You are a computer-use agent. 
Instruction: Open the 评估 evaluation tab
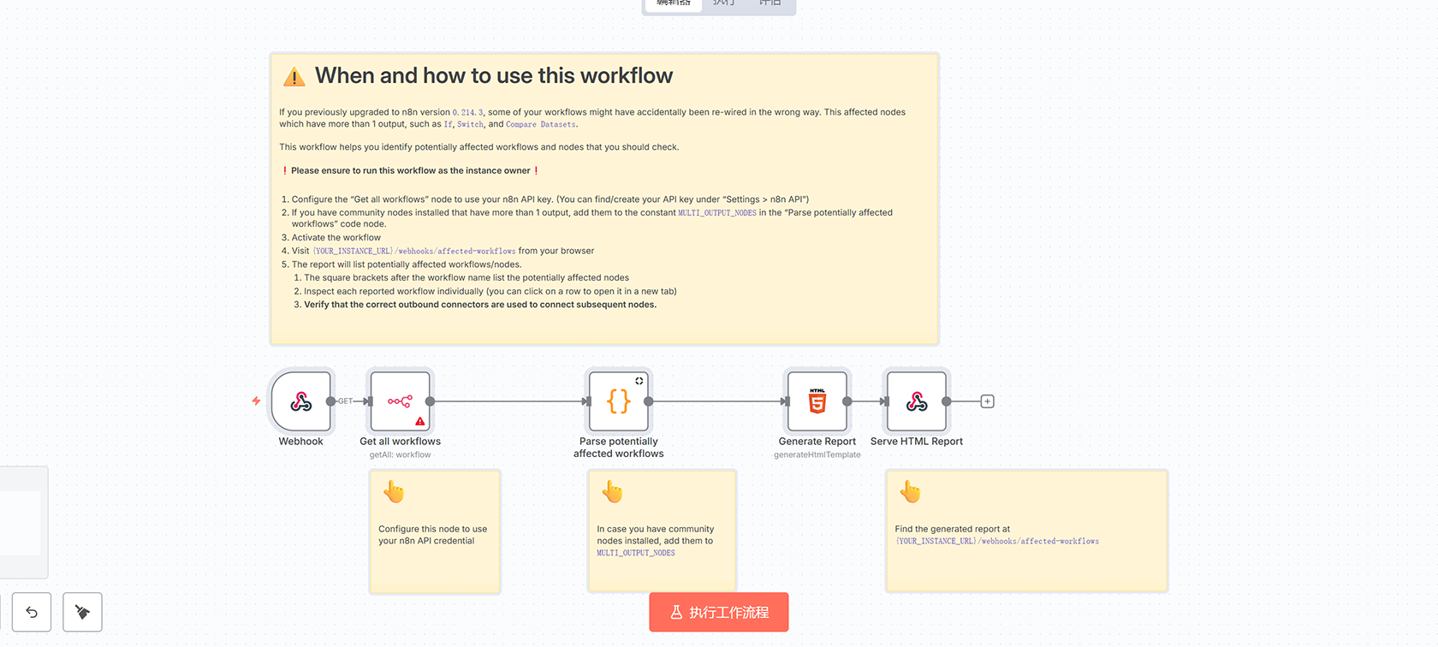click(x=770, y=3)
